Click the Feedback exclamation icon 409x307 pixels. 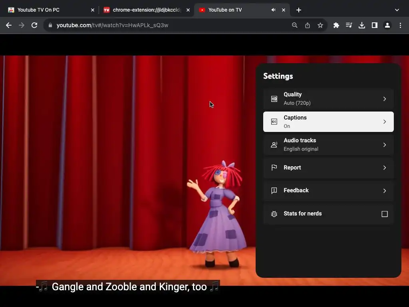[x=274, y=191]
